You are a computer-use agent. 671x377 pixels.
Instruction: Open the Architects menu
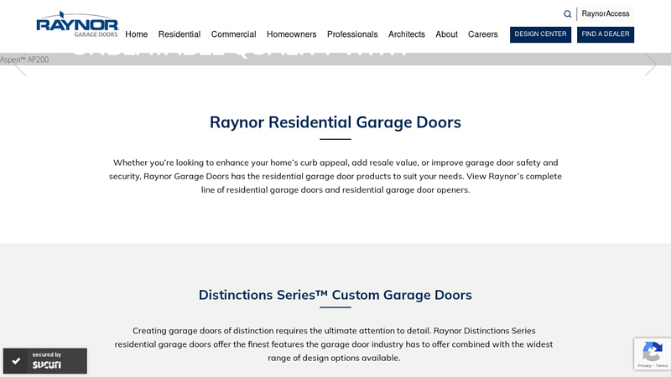[407, 34]
